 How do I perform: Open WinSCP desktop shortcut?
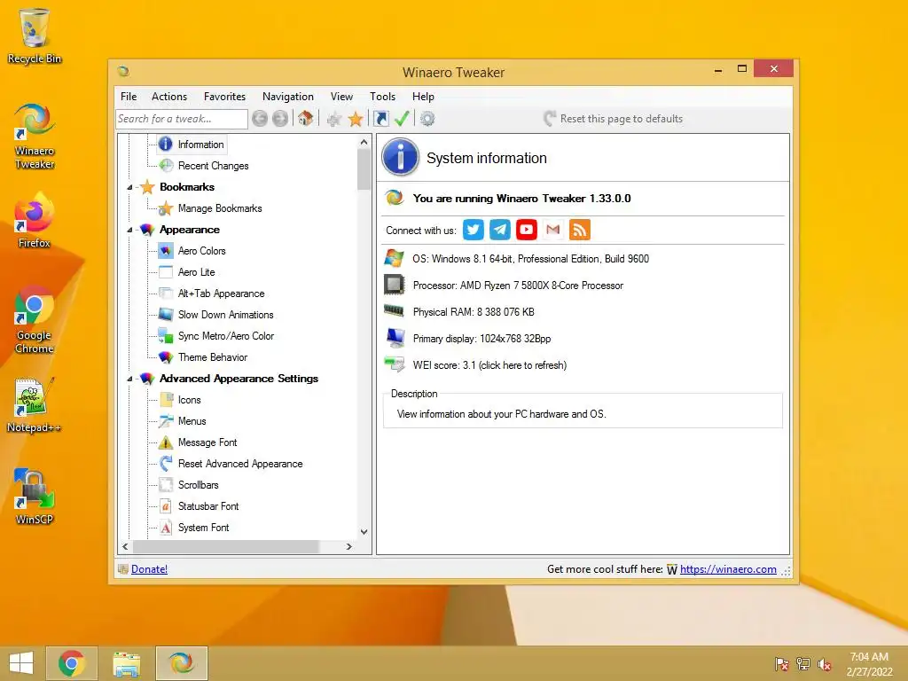pyautogui.click(x=35, y=497)
